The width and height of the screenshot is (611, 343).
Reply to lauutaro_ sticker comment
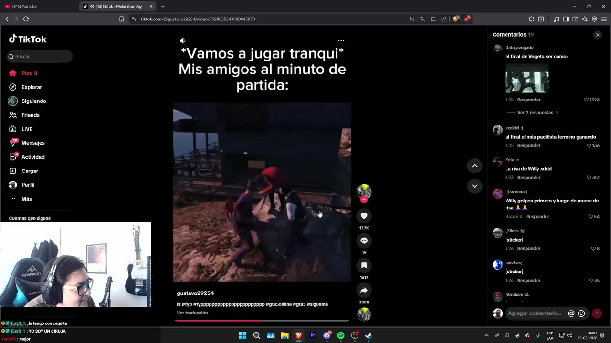[529, 280]
